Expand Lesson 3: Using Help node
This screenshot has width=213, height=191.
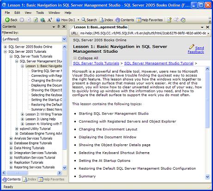click(22, 119)
